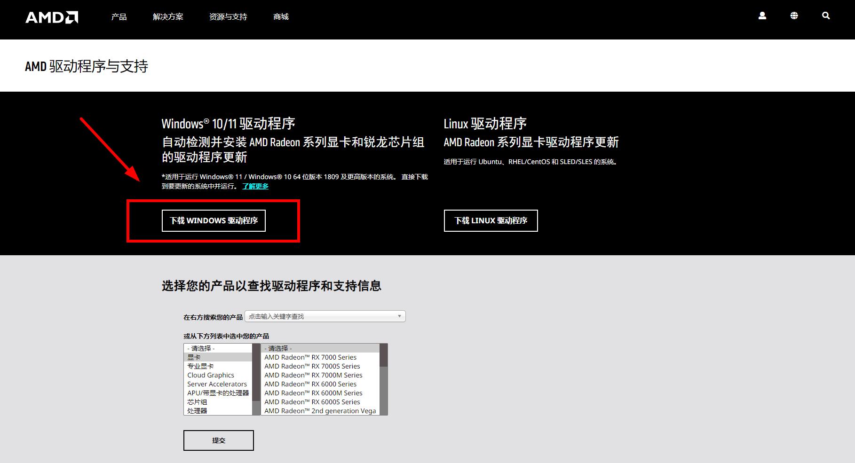The width and height of the screenshot is (855, 463).
Task: Select 处理器 in the category list
Action: tap(218, 411)
